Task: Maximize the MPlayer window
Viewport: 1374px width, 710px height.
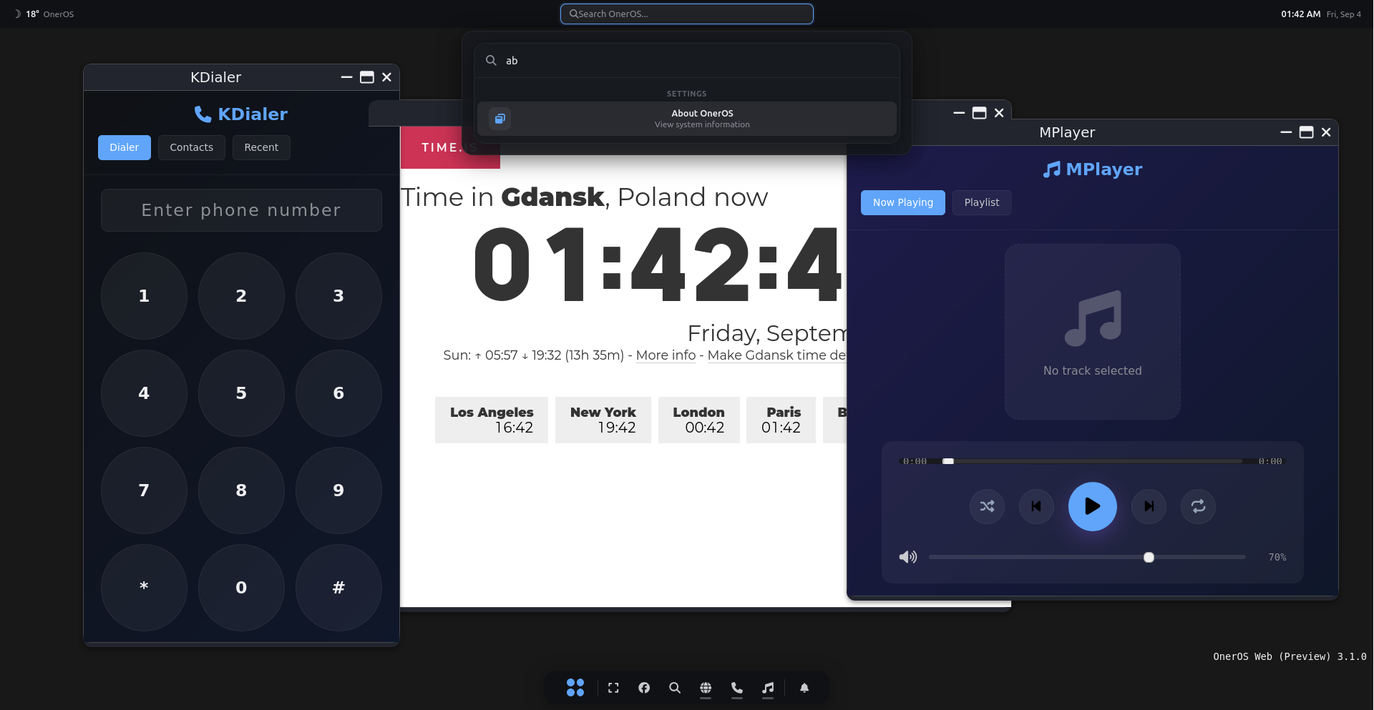Action: tap(1307, 132)
